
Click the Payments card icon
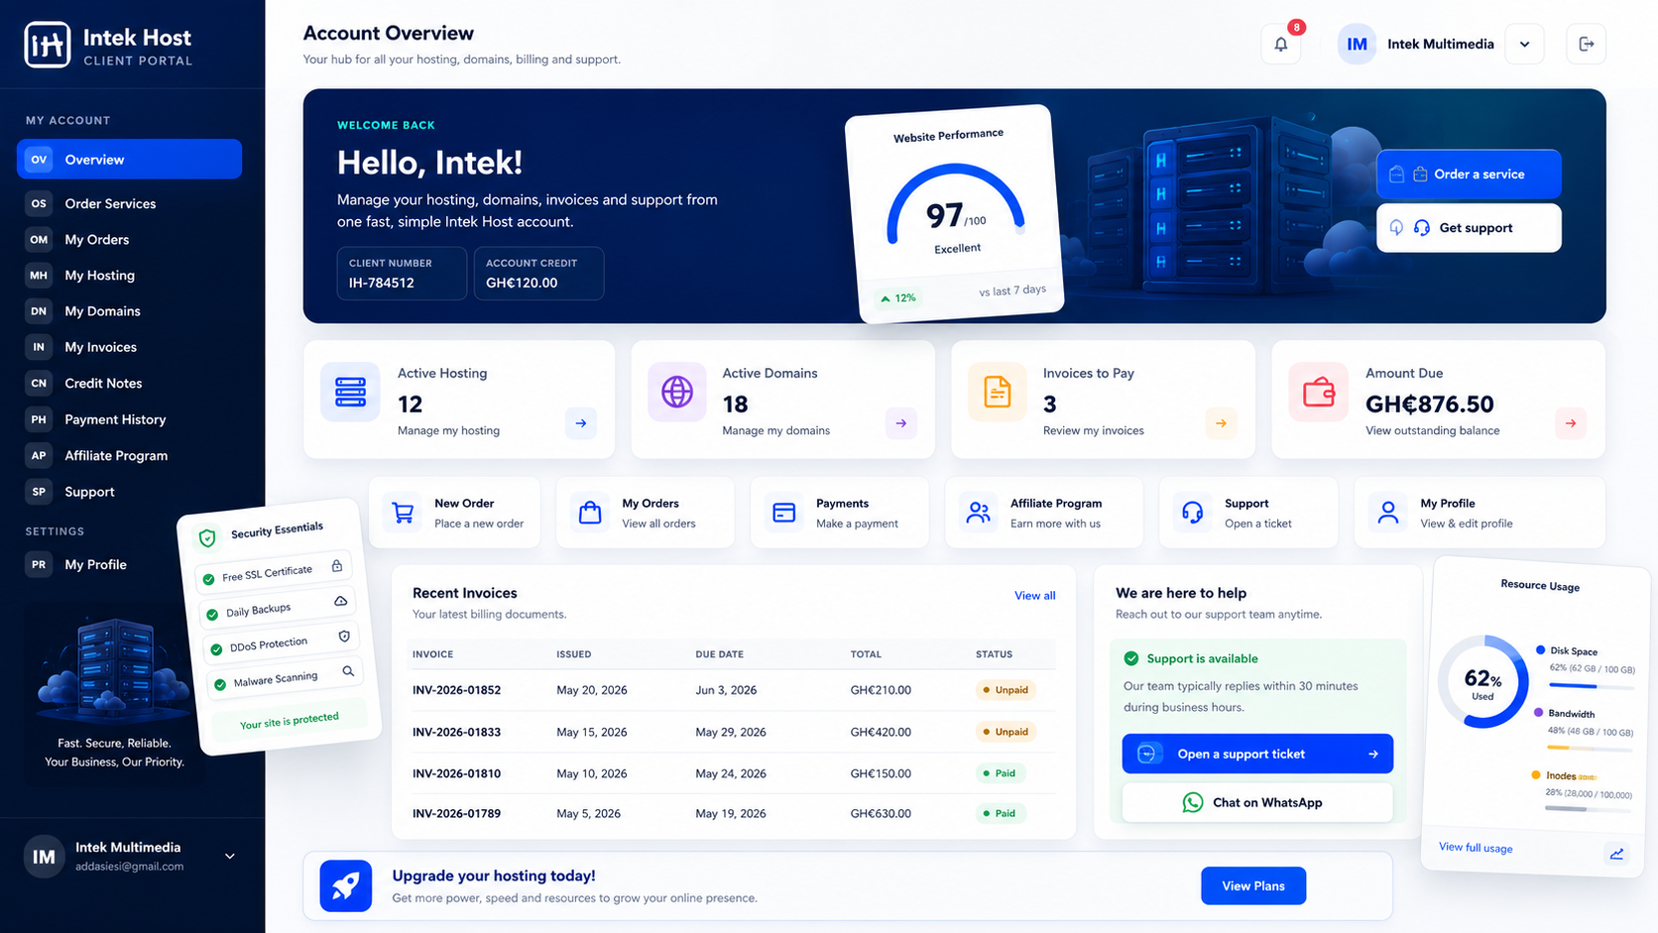click(x=783, y=513)
